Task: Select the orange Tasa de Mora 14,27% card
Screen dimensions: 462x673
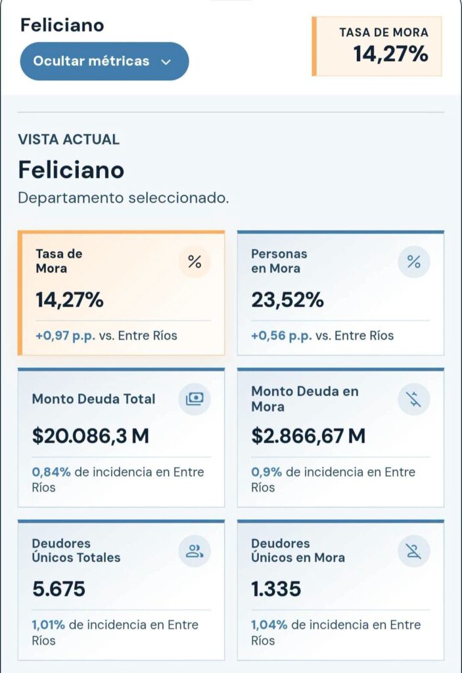Action: coord(121,293)
